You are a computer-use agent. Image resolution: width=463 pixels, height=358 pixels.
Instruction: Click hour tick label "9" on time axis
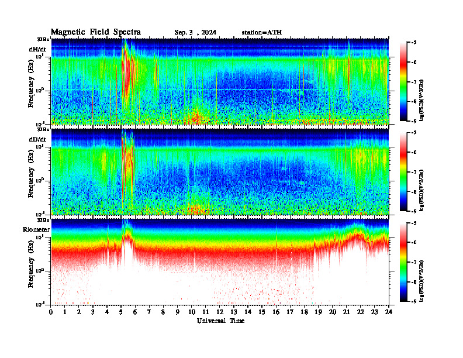(x=178, y=312)
